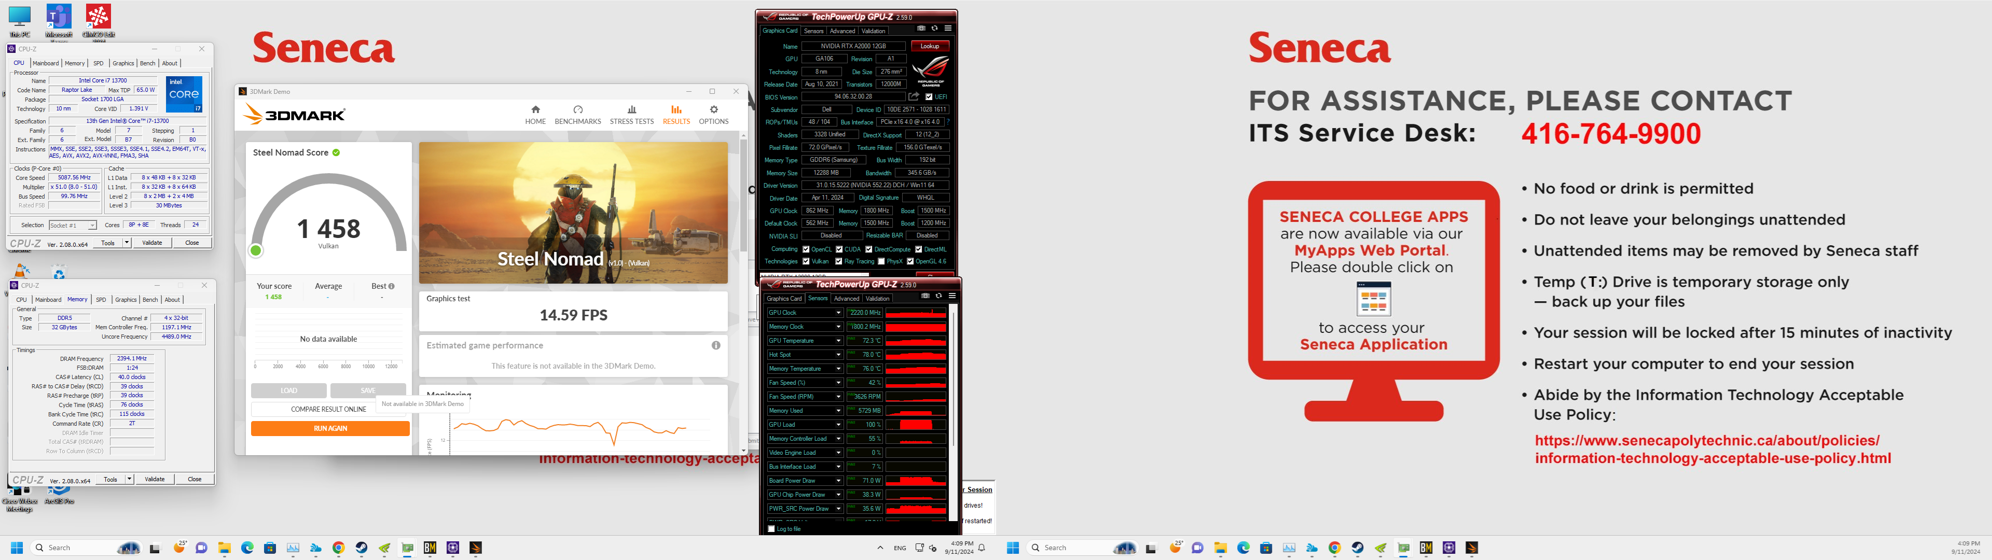The height and width of the screenshot is (560, 1992).
Task: Open 3DMark icon on left taskbar
Action: tap(476, 548)
